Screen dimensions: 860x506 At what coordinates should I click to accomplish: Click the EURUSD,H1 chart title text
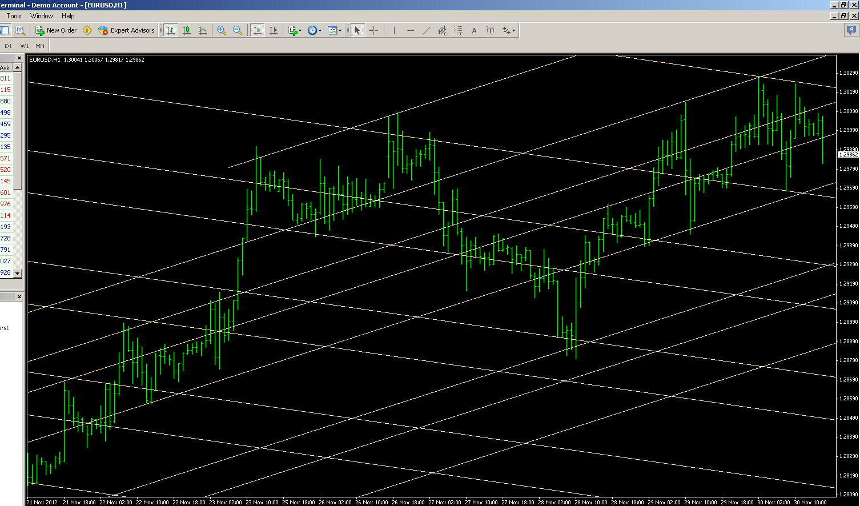click(x=45, y=59)
